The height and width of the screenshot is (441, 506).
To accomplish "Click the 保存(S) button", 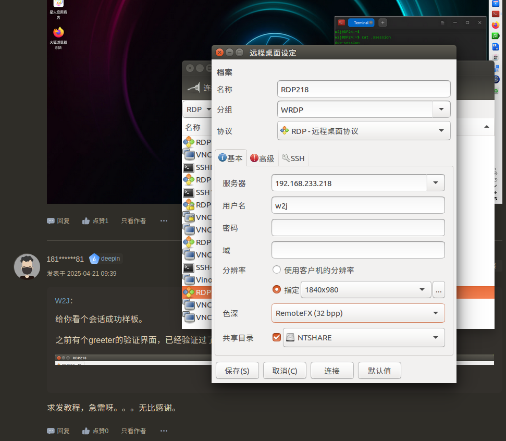I will point(237,371).
